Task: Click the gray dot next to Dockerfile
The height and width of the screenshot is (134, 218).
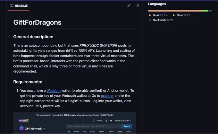Action: 150,20
